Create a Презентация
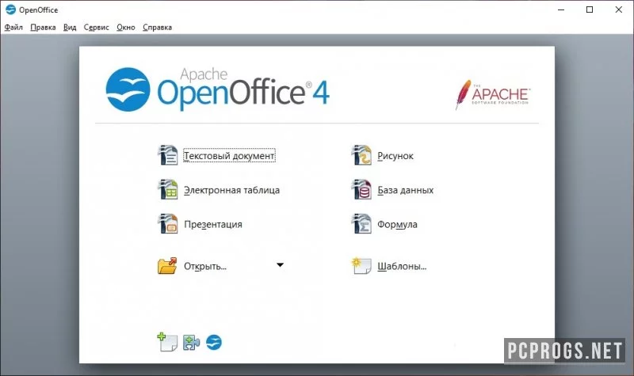Screen dimensions: 634x376 [213, 224]
